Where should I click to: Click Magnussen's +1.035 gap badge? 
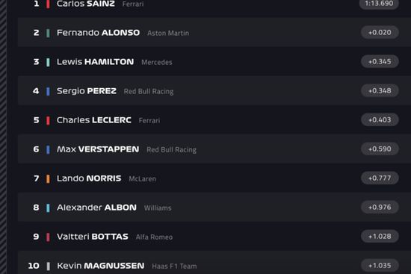380,266
